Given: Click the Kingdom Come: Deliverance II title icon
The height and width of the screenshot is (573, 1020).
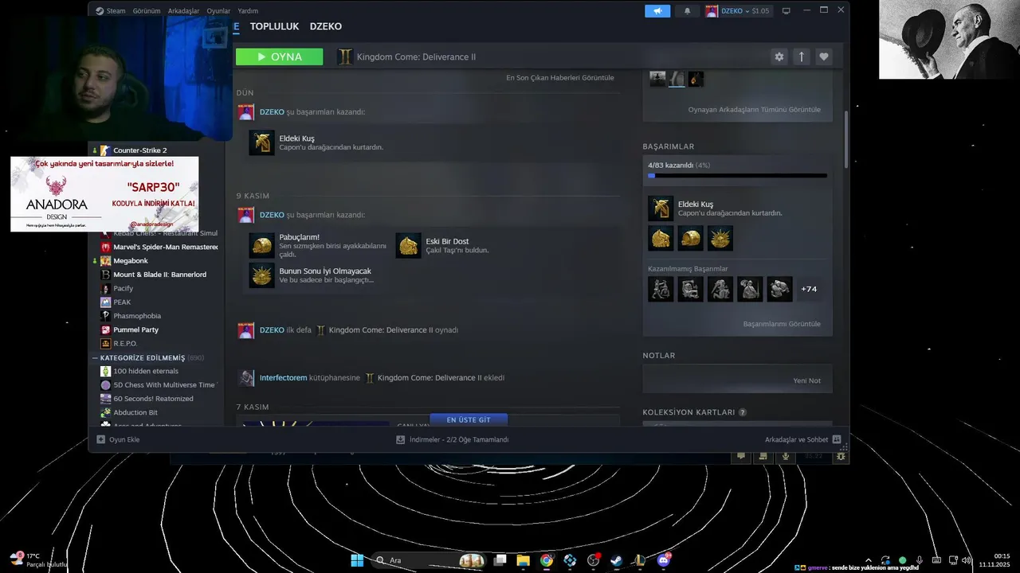Looking at the screenshot, I should point(345,57).
